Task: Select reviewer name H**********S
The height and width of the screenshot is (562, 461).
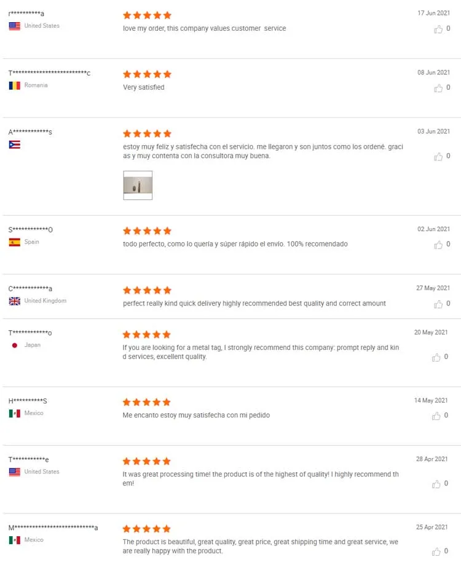Action: pos(28,401)
